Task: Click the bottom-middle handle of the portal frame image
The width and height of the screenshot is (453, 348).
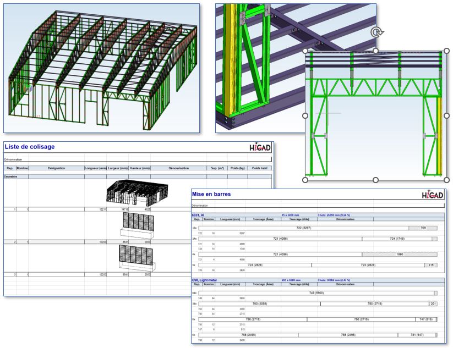Action: coord(375,180)
